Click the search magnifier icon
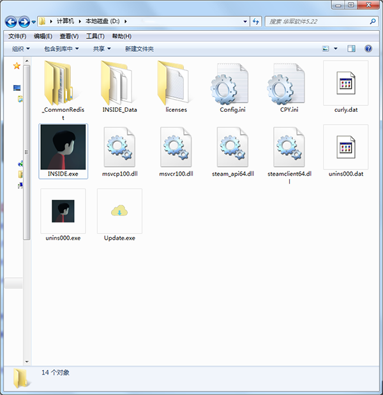The image size is (383, 395). point(373,22)
